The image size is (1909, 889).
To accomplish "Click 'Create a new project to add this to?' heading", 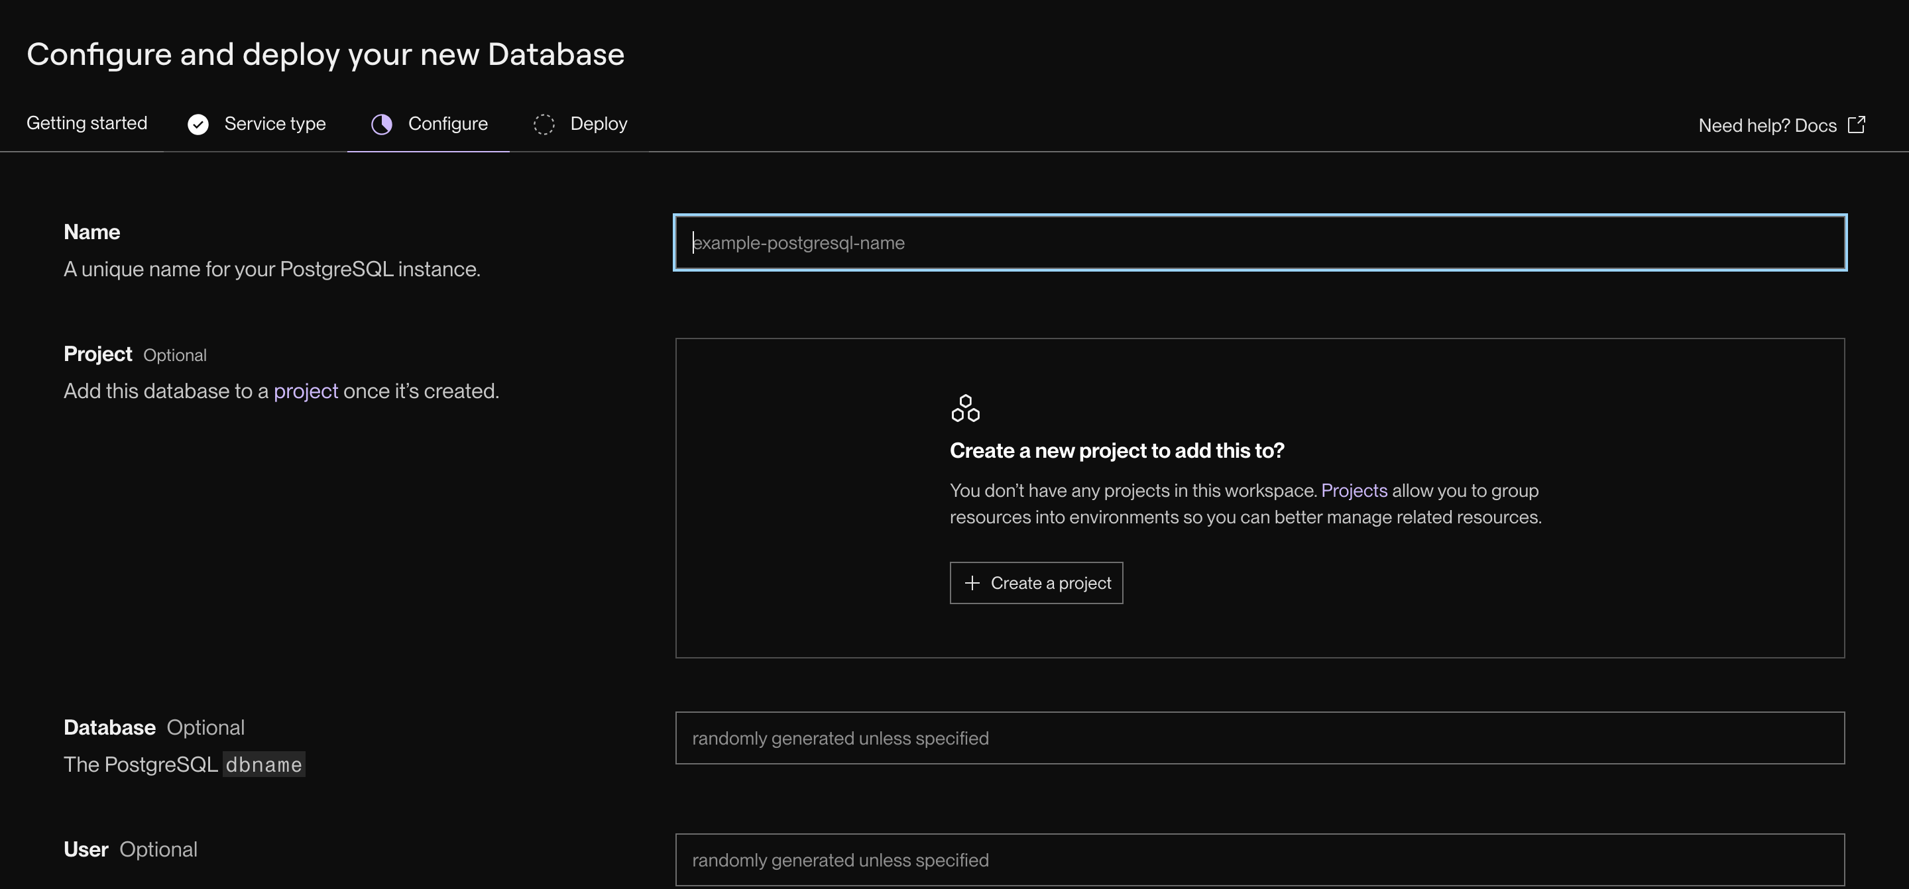I will click(1117, 450).
